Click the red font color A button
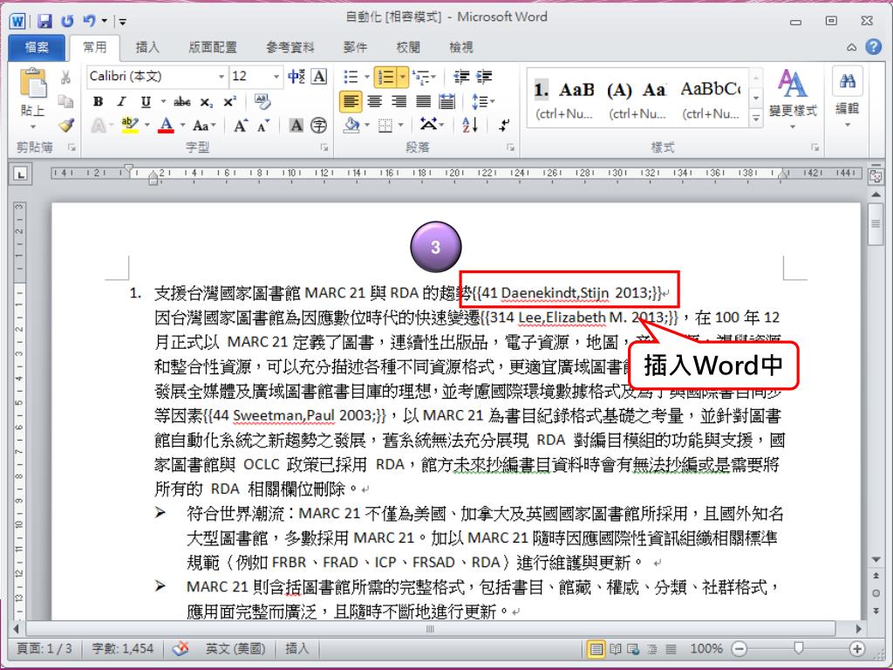Screen dimensions: 893x670 pyautogui.click(x=167, y=125)
